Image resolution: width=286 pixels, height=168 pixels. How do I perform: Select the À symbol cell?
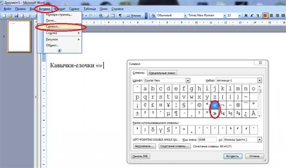[253, 114]
